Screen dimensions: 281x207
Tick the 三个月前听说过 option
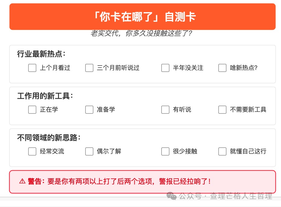[89, 68]
